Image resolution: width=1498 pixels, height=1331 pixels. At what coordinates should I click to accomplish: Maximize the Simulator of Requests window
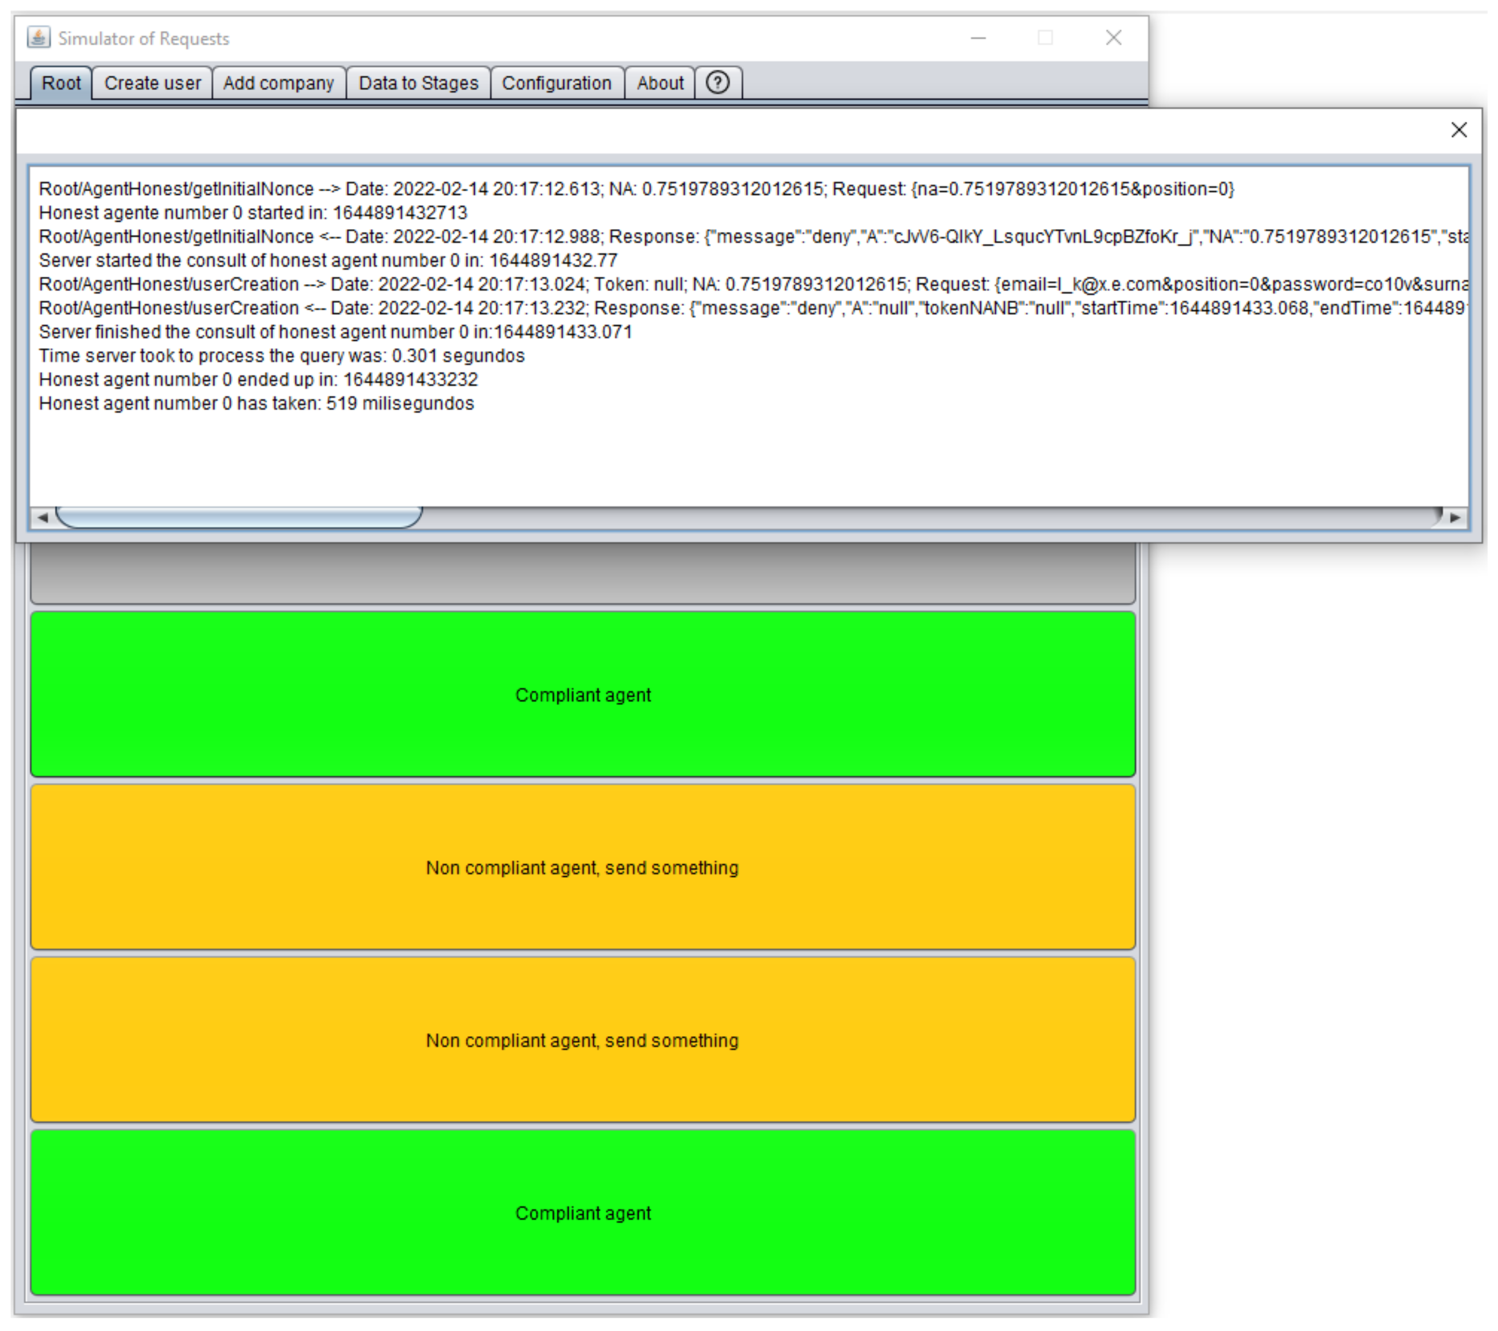point(1046,38)
